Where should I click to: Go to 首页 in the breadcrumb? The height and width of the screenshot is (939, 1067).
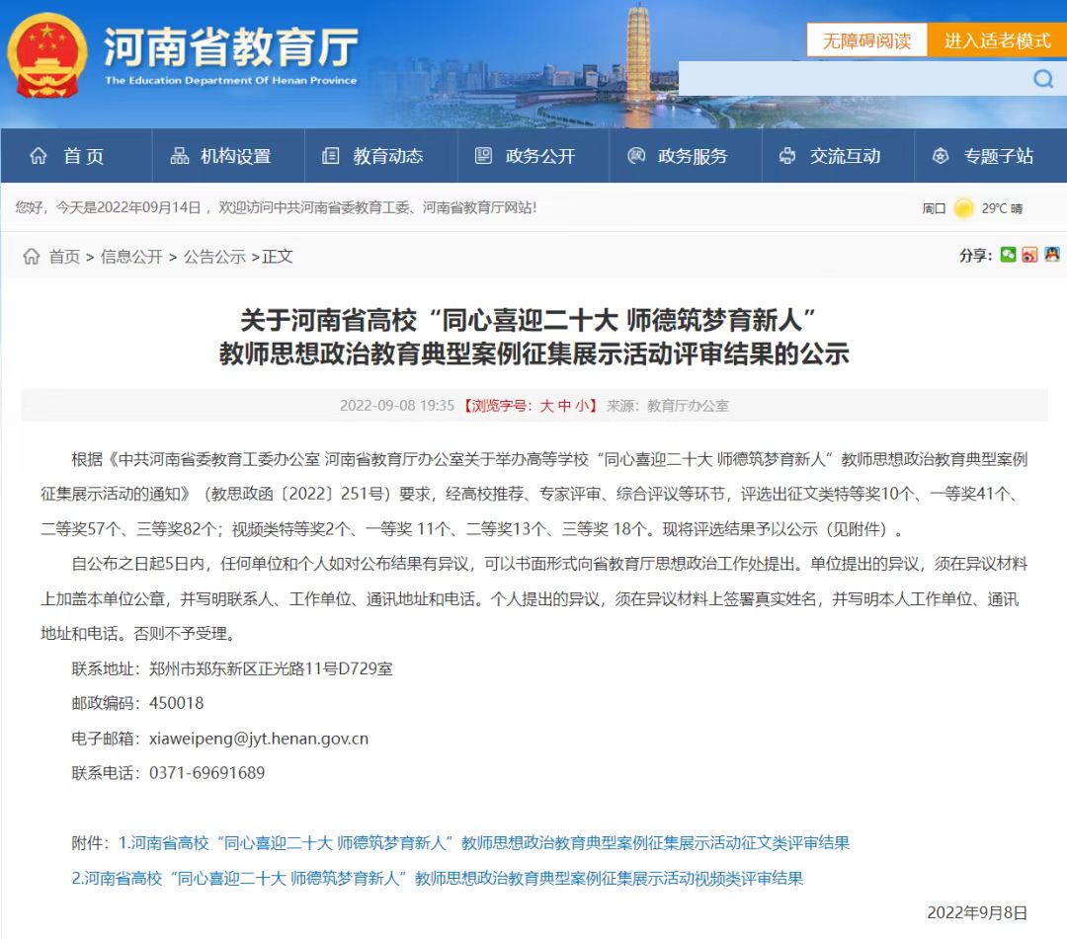coord(64,257)
